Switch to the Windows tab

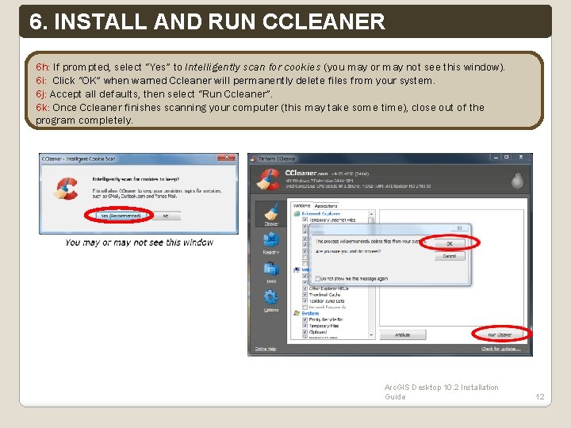pyautogui.click(x=301, y=205)
